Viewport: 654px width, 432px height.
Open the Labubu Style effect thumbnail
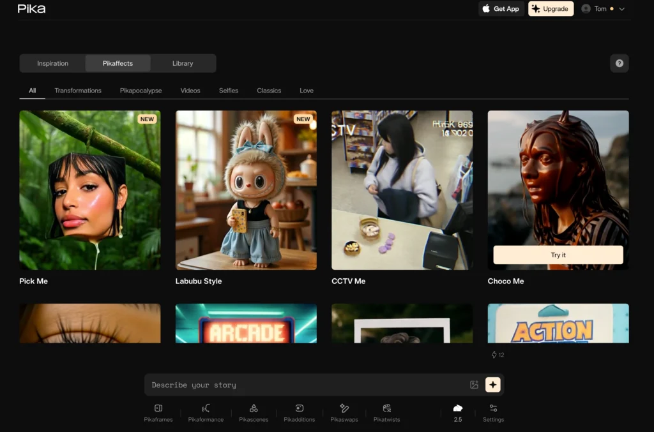pyautogui.click(x=246, y=190)
